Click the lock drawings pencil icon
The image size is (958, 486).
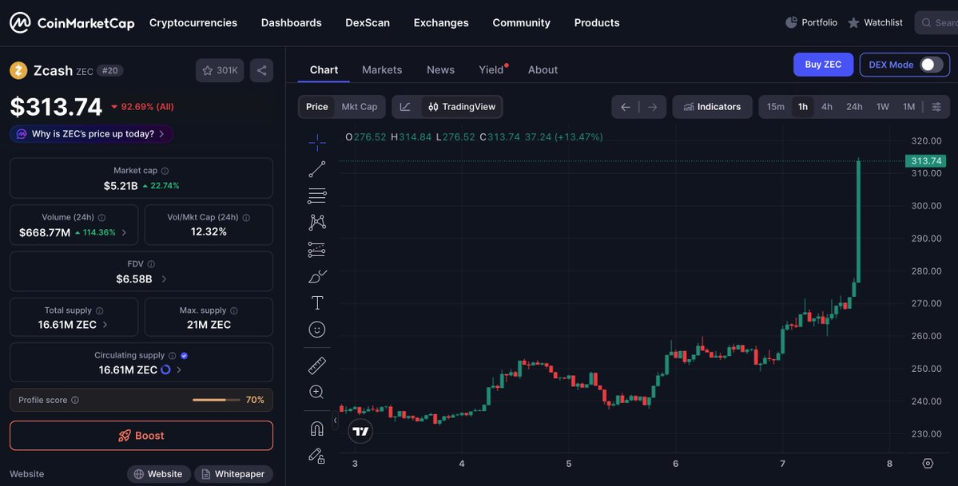point(316,456)
